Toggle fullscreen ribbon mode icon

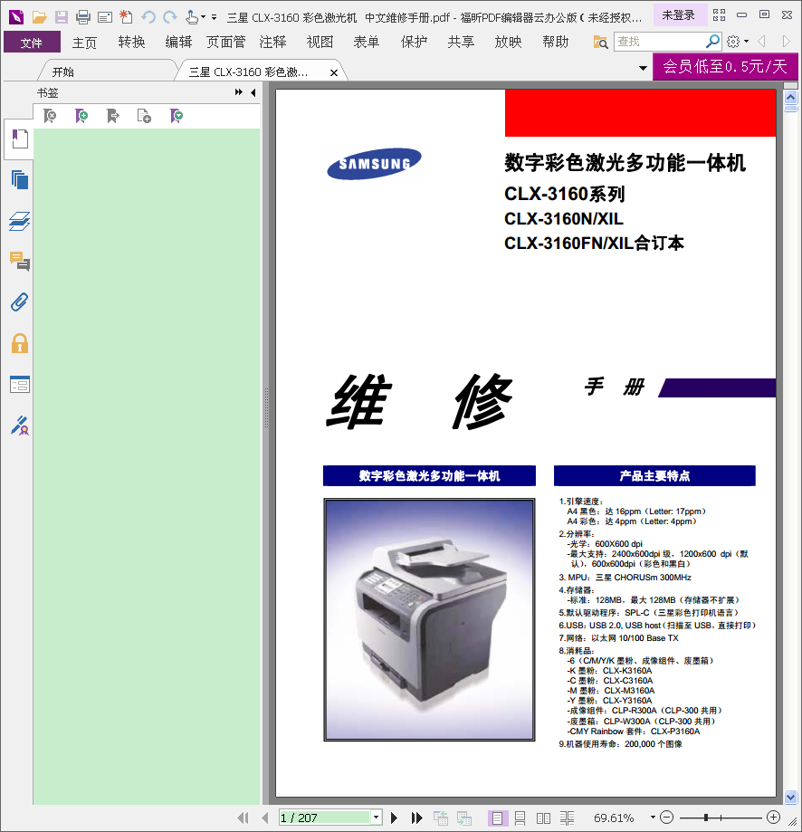720,14
